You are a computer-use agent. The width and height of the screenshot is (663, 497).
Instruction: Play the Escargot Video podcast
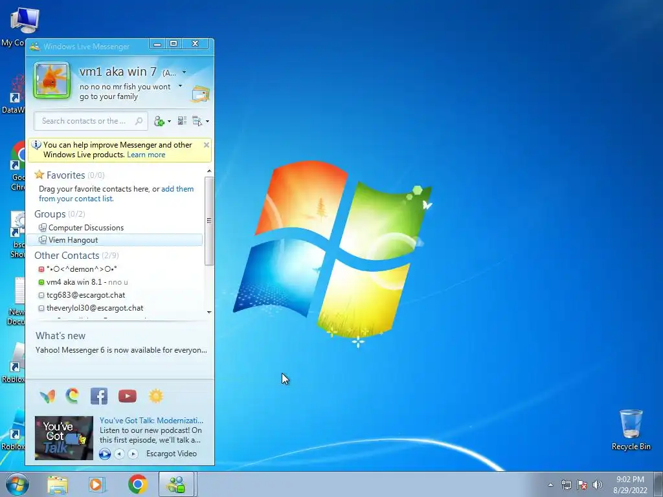(x=105, y=454)
